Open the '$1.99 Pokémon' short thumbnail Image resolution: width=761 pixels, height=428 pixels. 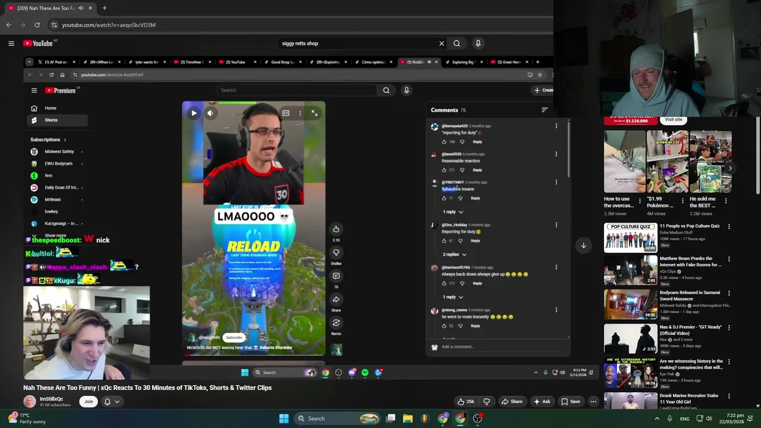pos(668,162)
